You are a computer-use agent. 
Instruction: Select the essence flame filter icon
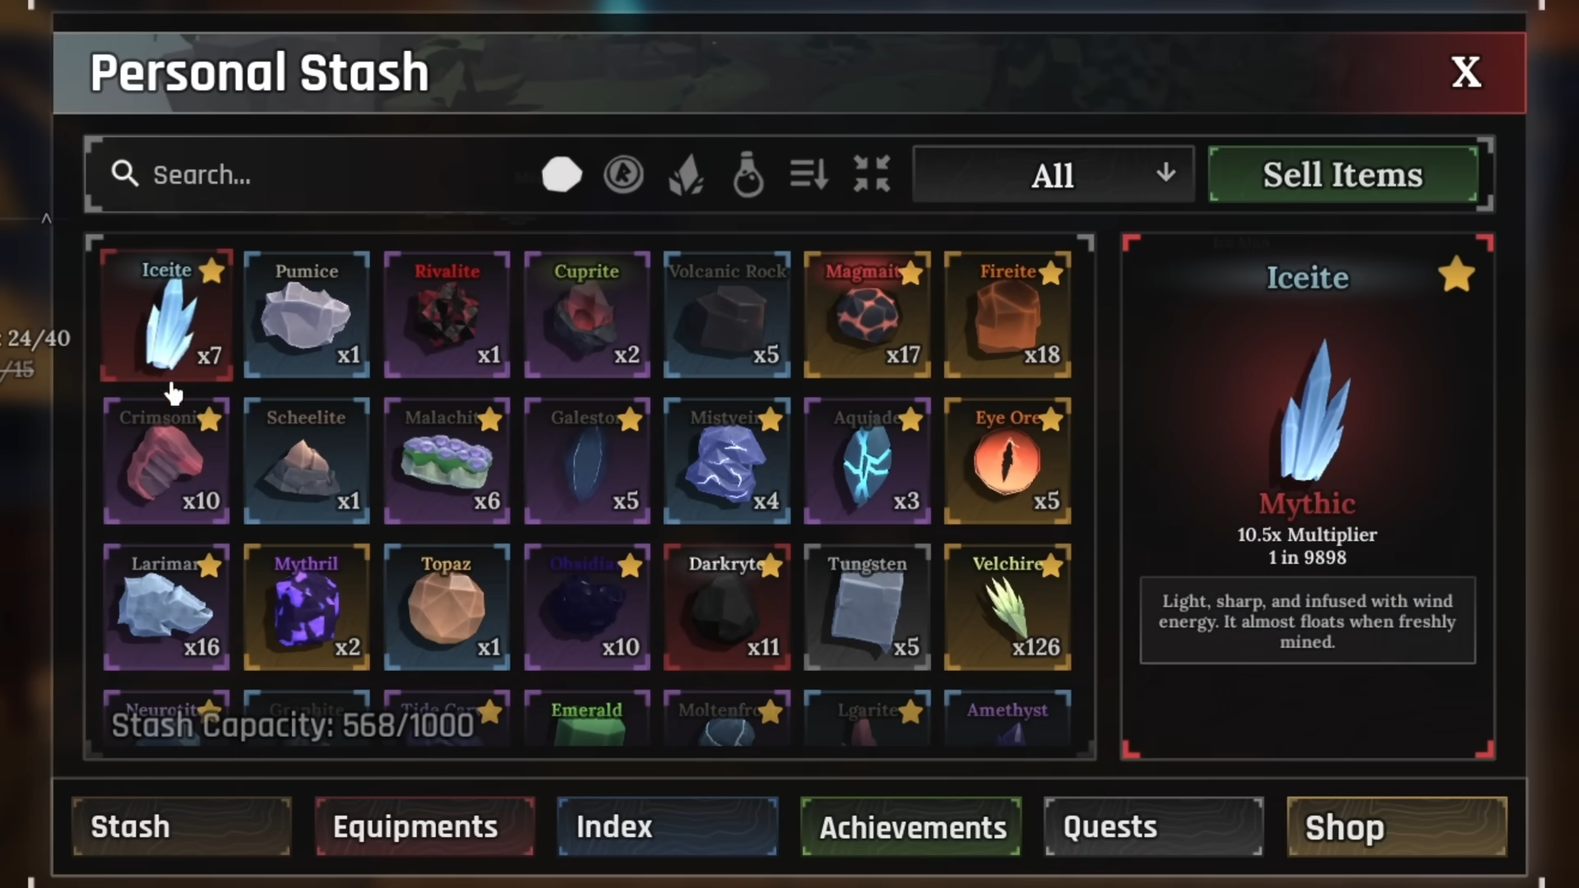[x=686, y=174]
